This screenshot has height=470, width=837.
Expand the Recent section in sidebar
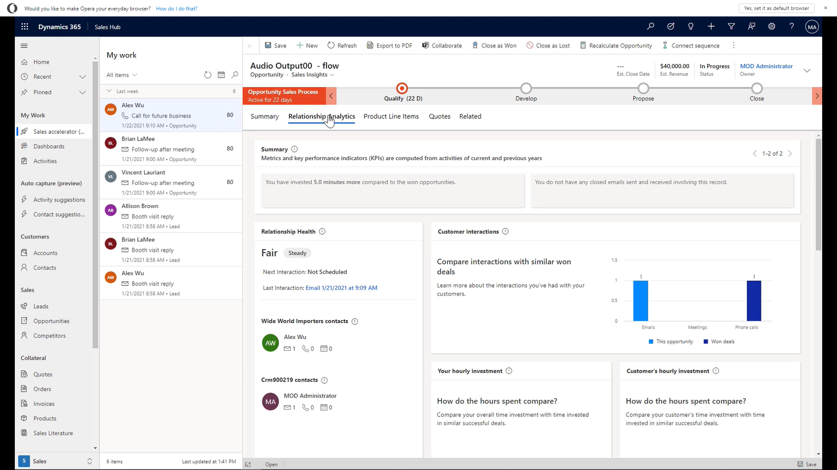click(82, 77)
